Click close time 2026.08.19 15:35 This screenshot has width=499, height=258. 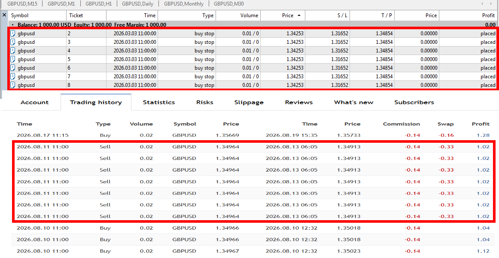coord(292,135)
